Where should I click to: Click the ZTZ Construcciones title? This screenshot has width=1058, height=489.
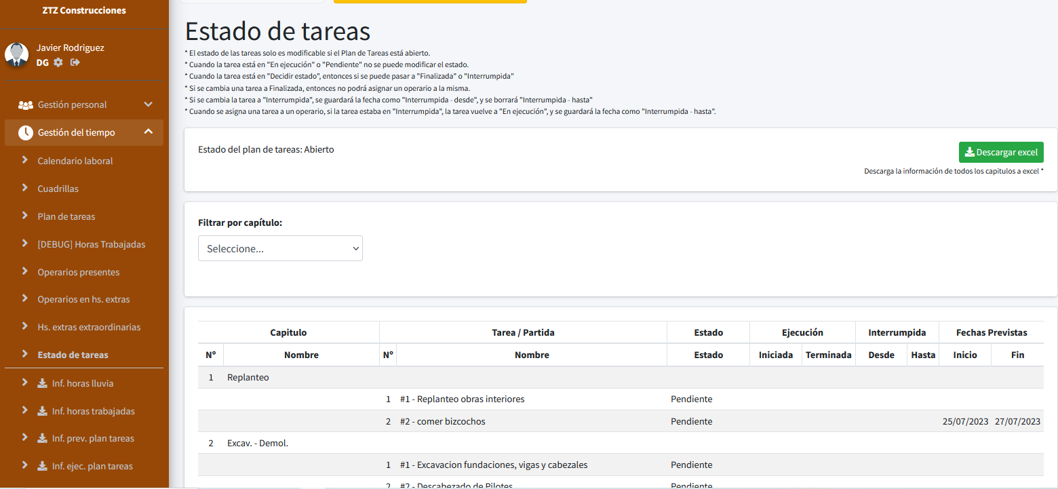pos(84,10)
